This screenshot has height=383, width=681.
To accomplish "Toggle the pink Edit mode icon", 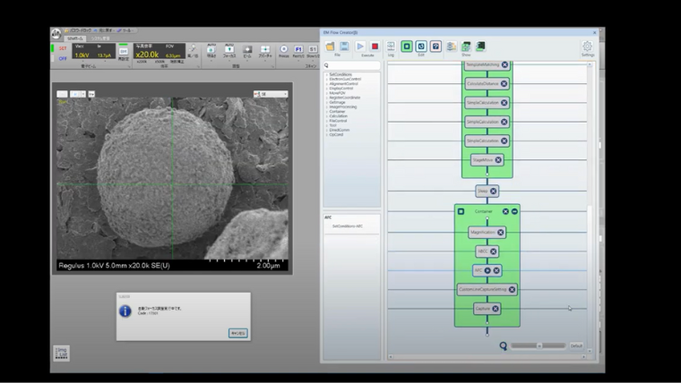I will coord(435,47).
